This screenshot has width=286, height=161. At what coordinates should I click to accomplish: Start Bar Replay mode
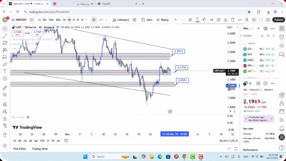point(163,20)
